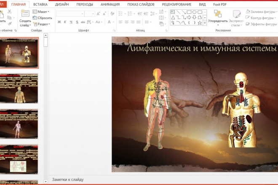278x185 pixels.
Task: Open the Упорядочить arrange dropdown
Action: pyautogui.click(x=218, y=18)
